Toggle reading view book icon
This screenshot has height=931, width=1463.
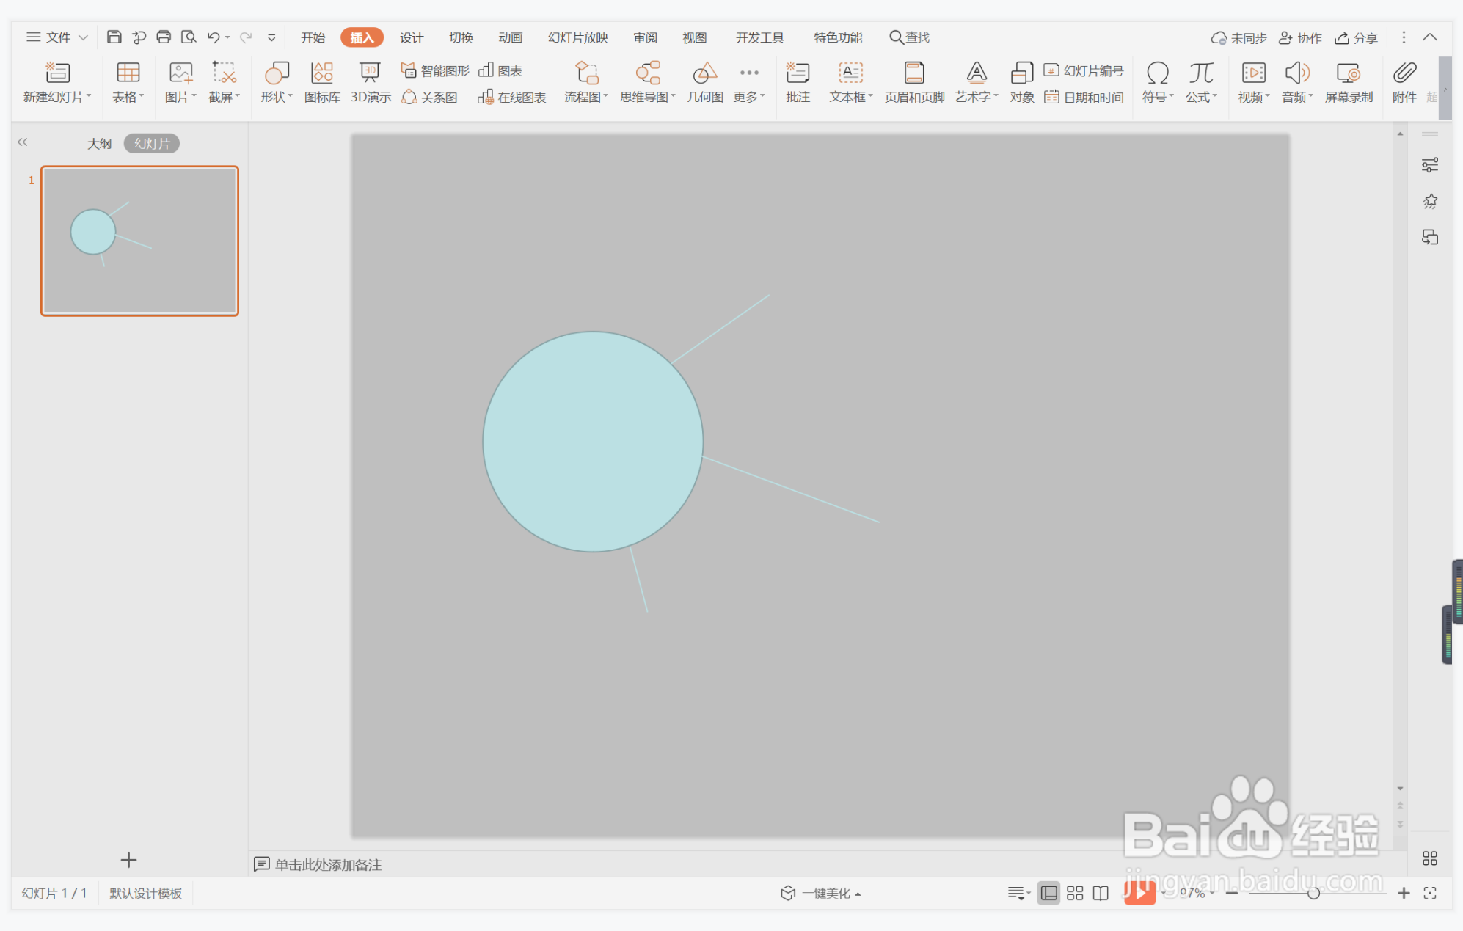[1101, 893]
